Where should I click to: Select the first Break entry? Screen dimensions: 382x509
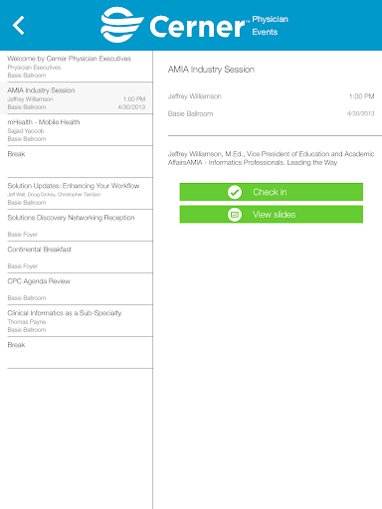click(x=77, y=162)
